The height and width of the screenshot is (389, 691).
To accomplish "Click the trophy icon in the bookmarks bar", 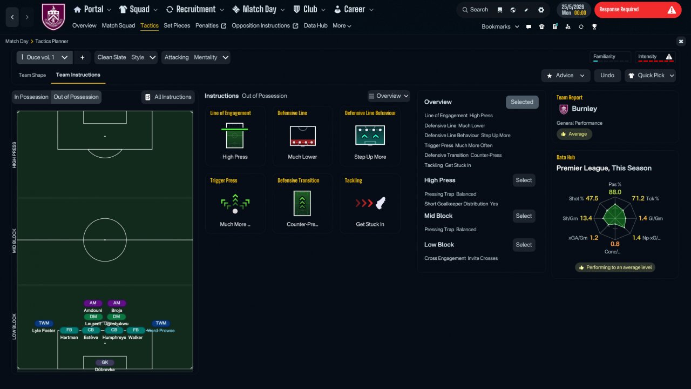I will tap(594, 26).
